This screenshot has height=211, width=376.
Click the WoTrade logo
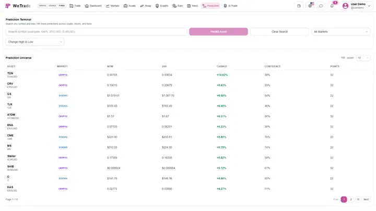(x=18, y=6)
